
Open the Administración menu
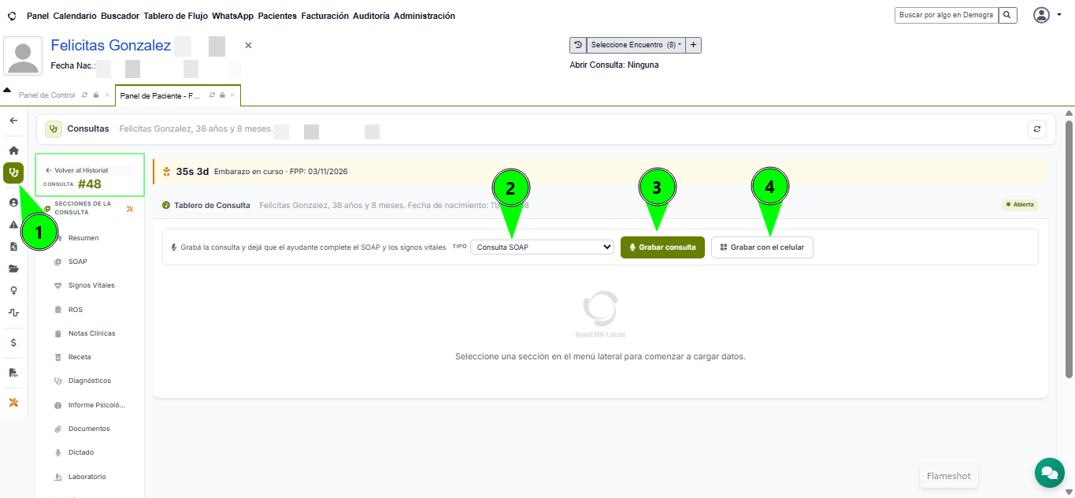click(x=424, y=16)
